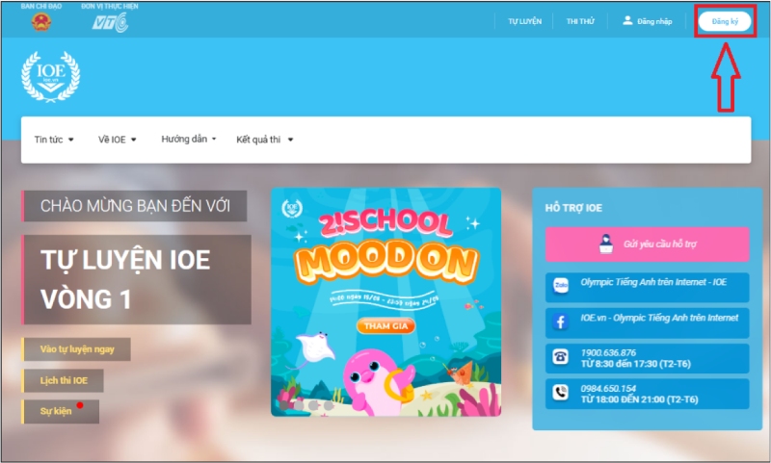
Task: Open Olympic Tiếng Anh trên Internet - IOE Zalo link
Action: (647, 287)
